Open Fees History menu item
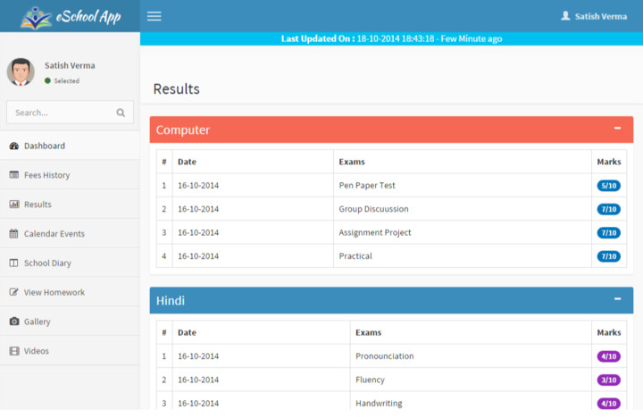Screen dimensions: 643x418 click(70, 175)
